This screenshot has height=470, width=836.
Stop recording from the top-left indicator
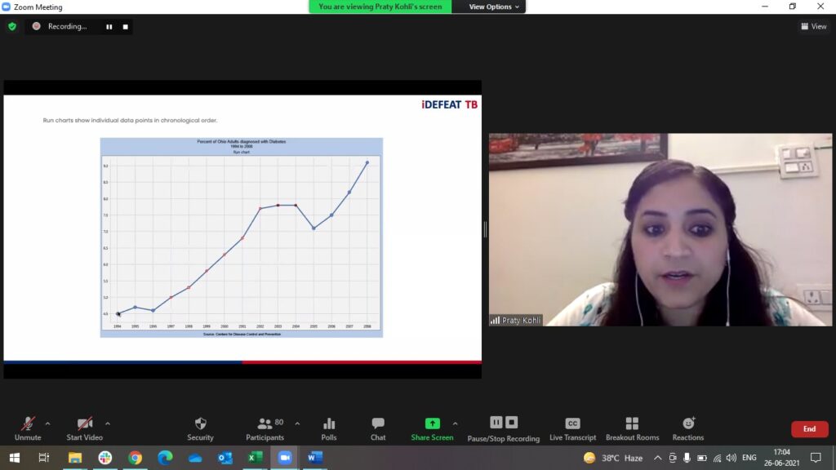tap(126, 26)
